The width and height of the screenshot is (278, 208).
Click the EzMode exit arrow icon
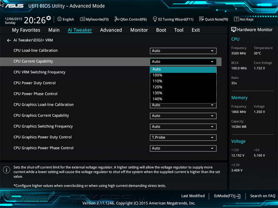point(237,196)
